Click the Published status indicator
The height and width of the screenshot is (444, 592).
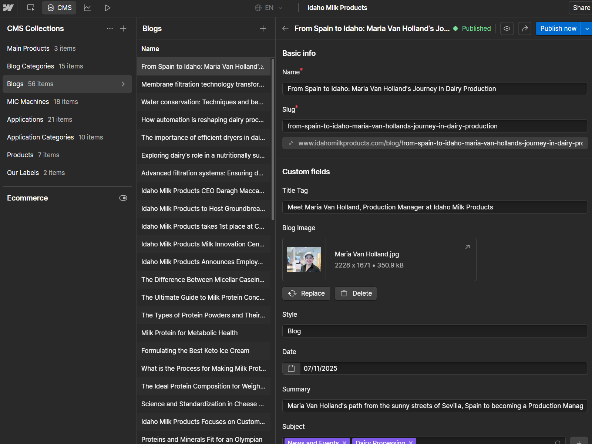click(472, 28)
